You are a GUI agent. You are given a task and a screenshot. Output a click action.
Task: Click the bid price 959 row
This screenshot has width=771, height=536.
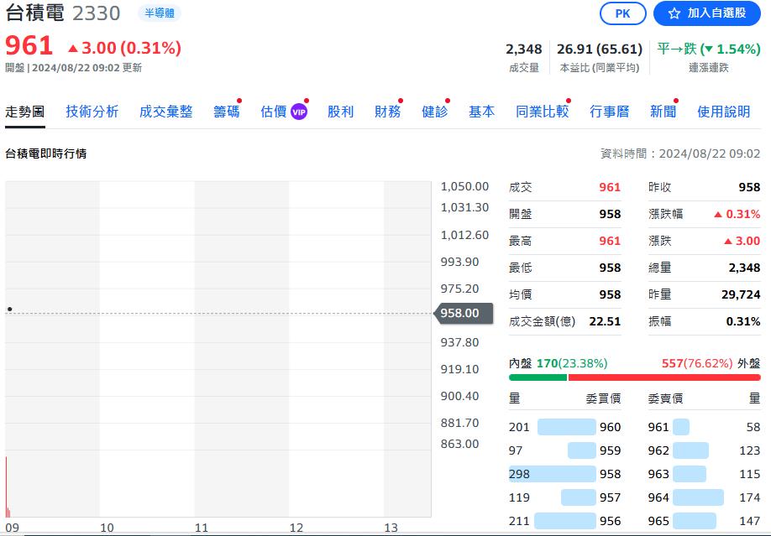[565, 450]
